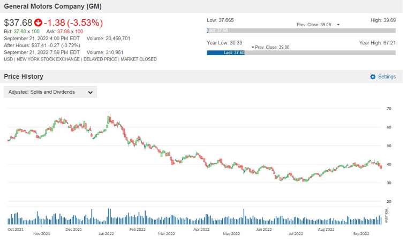Click General Motors Company (GM) title
This screenshot has height=243, width=407.
[53, 6]
